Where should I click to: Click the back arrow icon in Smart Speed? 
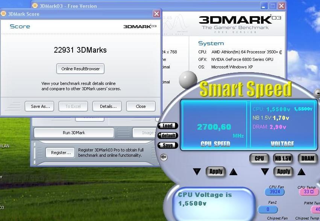tap(164, 157)
